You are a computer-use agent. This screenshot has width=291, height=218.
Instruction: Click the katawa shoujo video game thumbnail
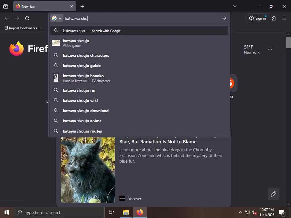tap(56, 43)
